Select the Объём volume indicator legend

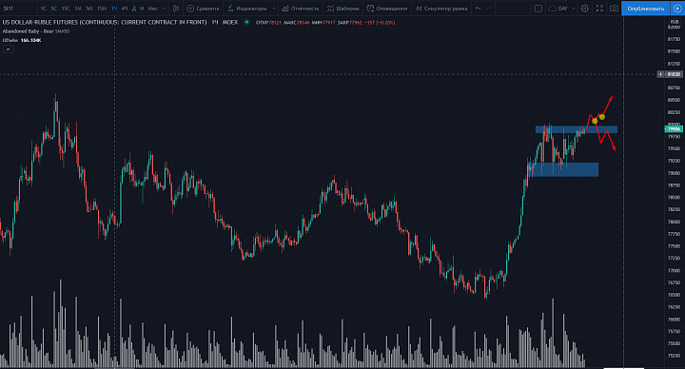click(x=22, y=40)
